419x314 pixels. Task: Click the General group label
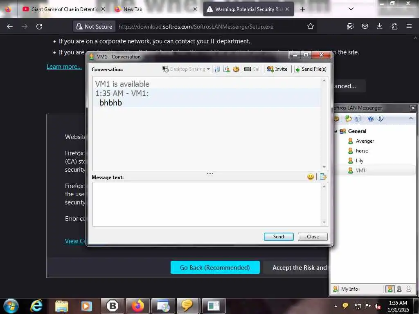click(x=357, y=131)
